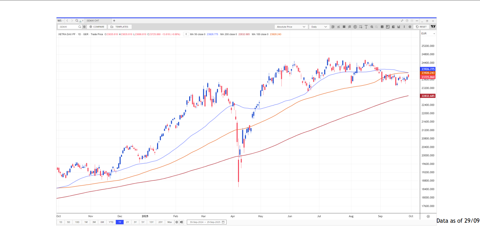Viewport: 480px width, 228px height.
Task: Switch time range to 6M
Action: point(102,222)
